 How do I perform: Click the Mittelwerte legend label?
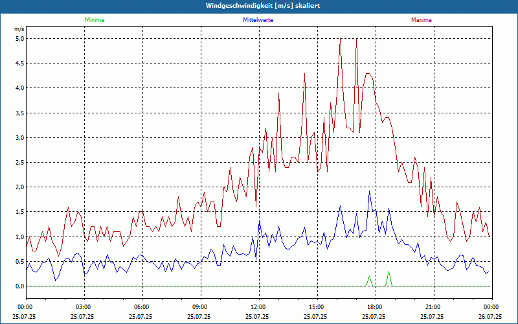tap(258, 20)
